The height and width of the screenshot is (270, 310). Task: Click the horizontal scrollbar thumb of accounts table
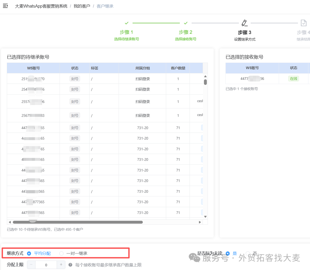pyautogui.click(x=78, y=222)
